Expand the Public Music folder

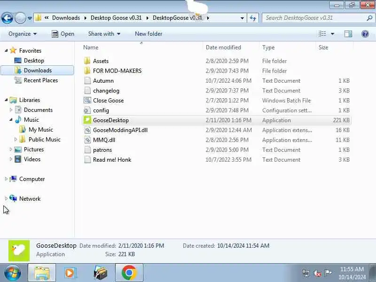click(16, 139)
